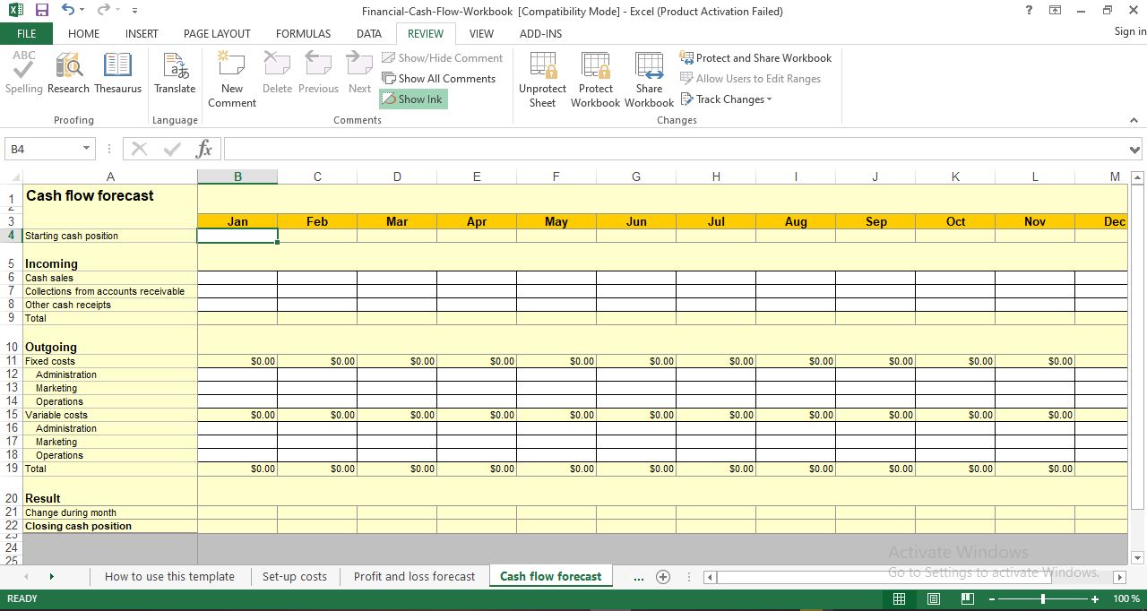Click vertical scrollbar down arrow
Viewport: 1147px width, 611px height.
1138,557
